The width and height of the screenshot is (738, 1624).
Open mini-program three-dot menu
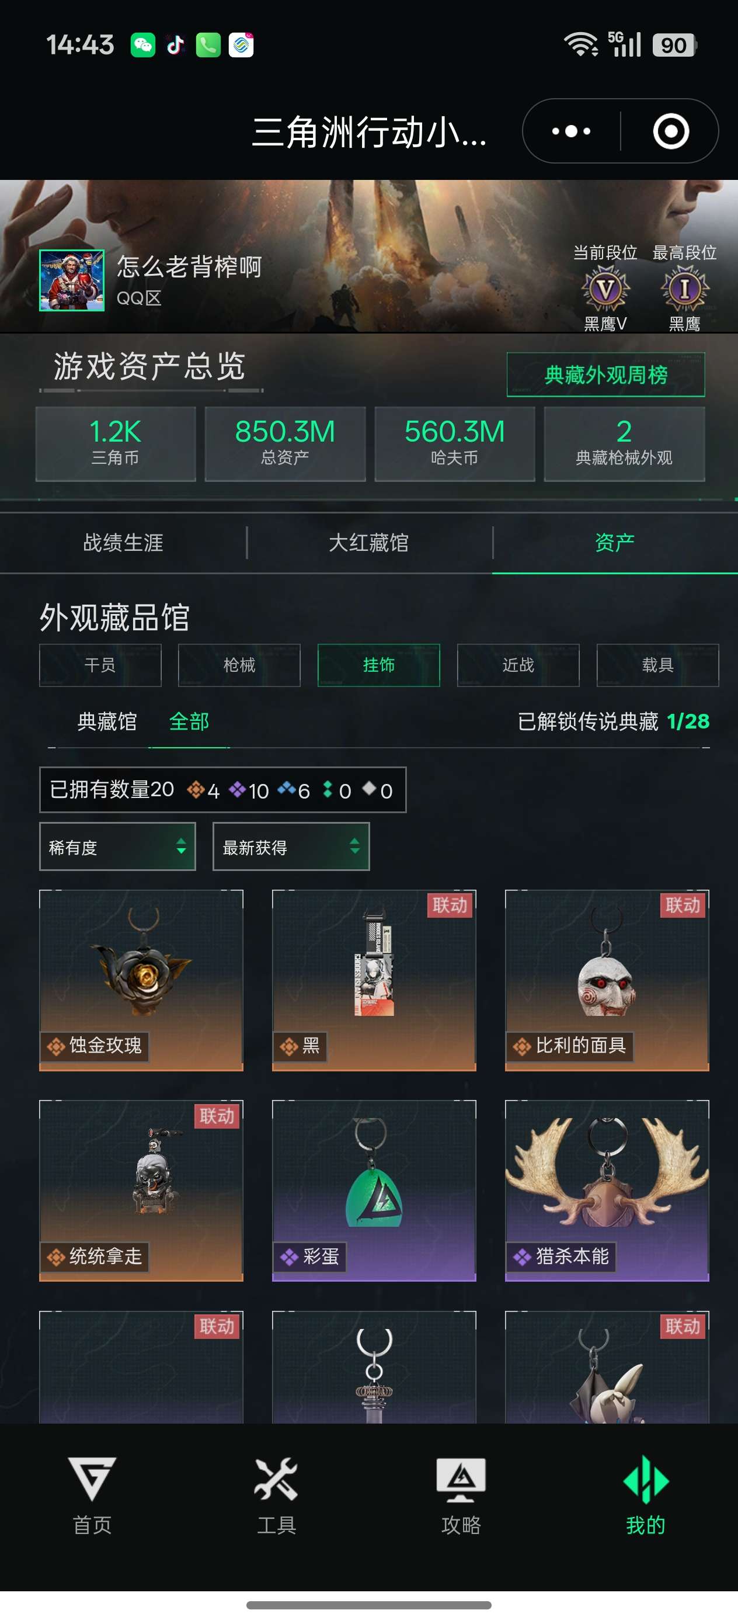coord(571,131)
